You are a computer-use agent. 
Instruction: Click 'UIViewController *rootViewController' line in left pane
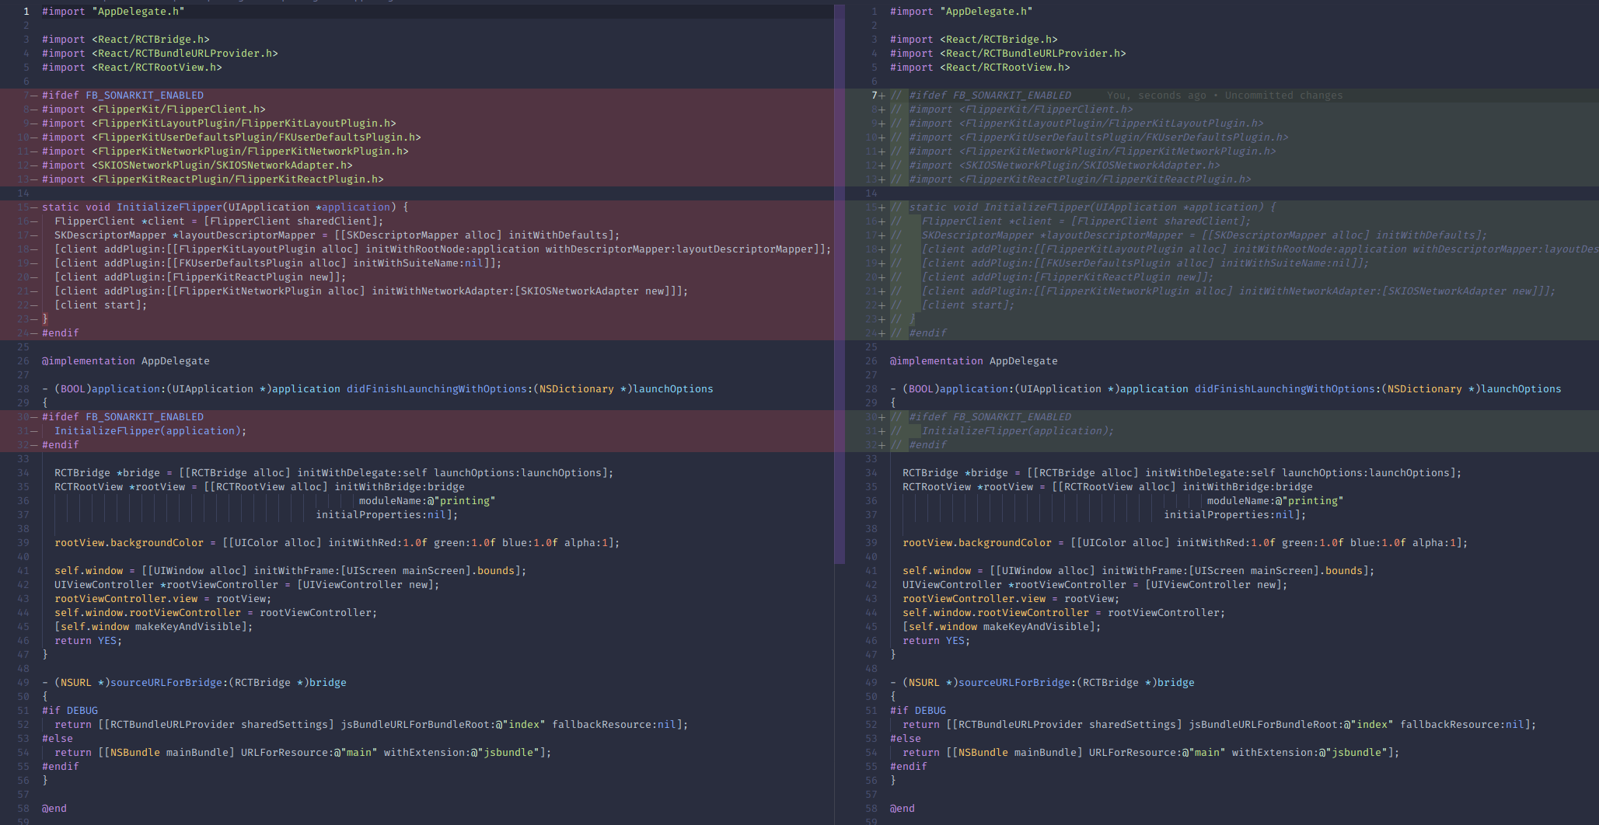247,585
